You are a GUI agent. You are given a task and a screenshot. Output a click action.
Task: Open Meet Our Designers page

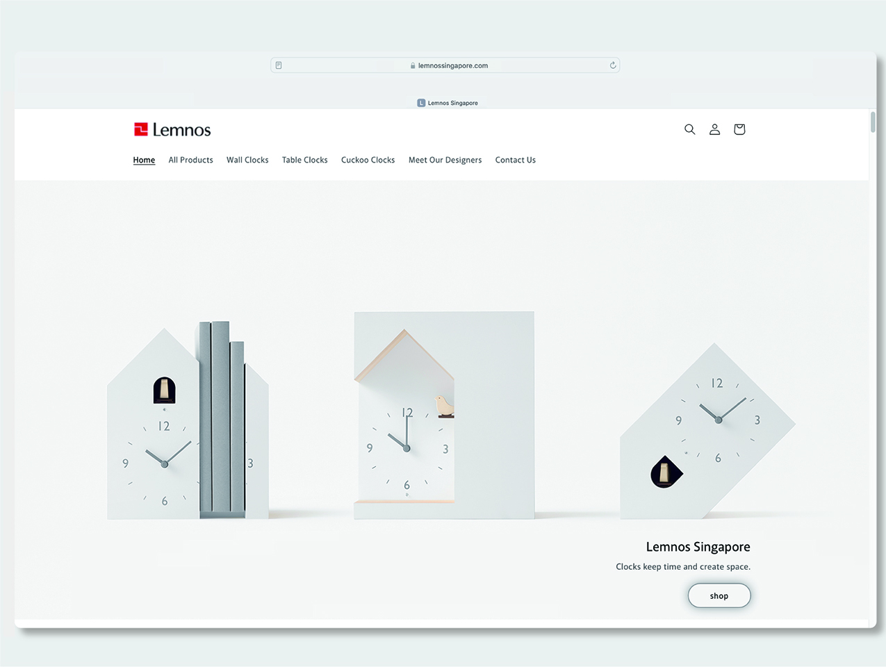tap(445, 160)
